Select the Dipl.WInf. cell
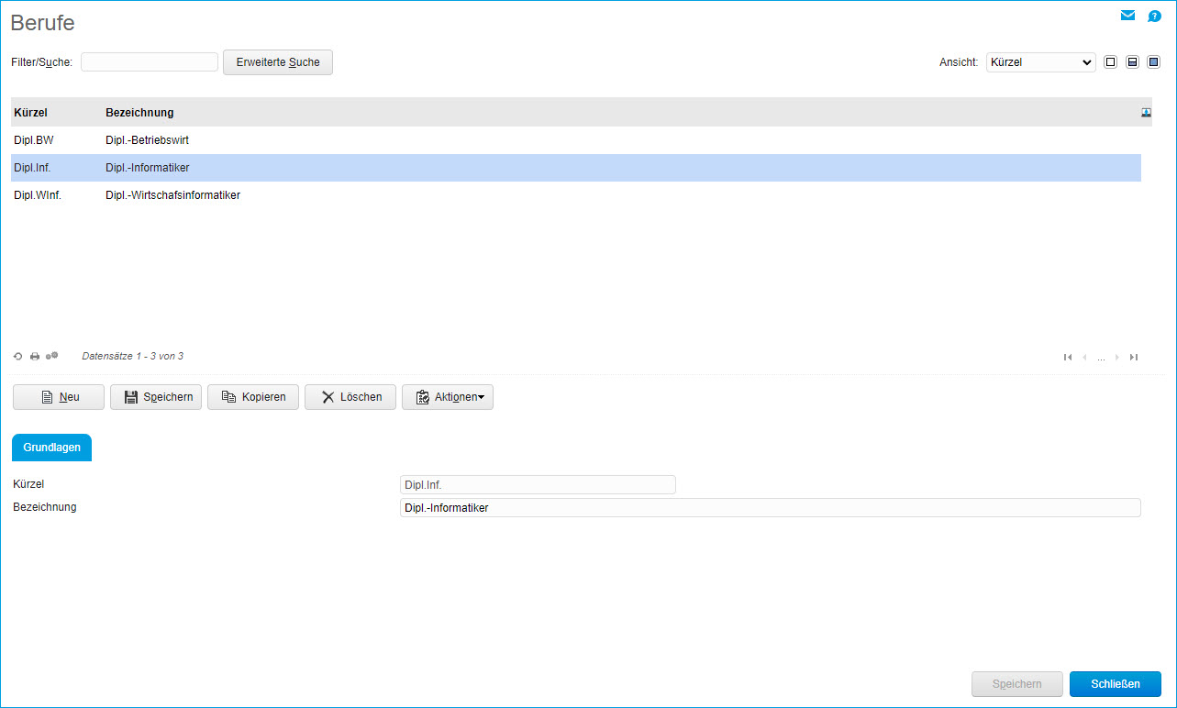The width and height of the screenshot is (1177, 708). click(38, 195)
